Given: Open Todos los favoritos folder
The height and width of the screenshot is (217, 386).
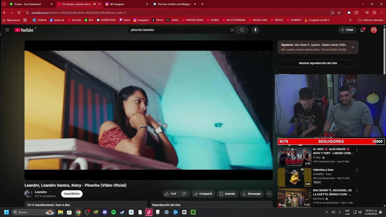Looking at the screenshot, I should tap(371, 20).
